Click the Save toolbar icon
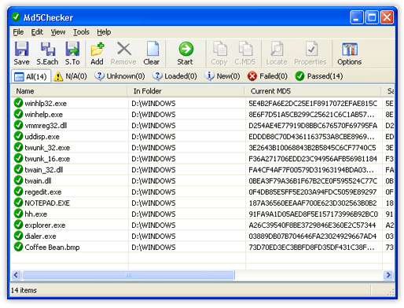 [x=21, y=49]
